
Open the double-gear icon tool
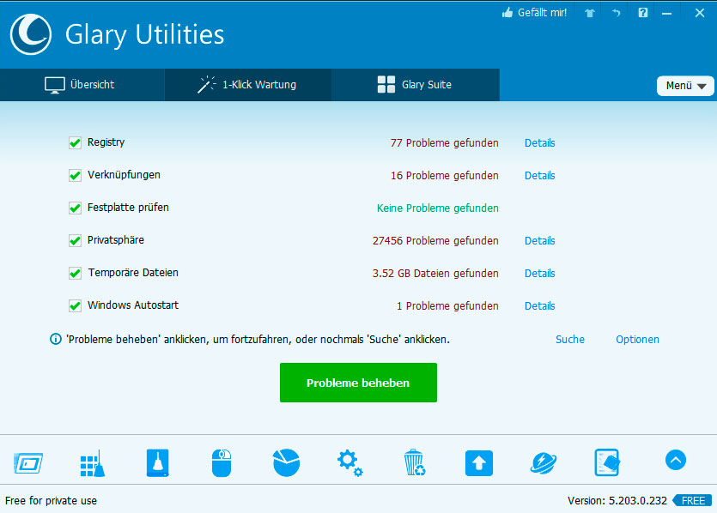tap(350, 463)
